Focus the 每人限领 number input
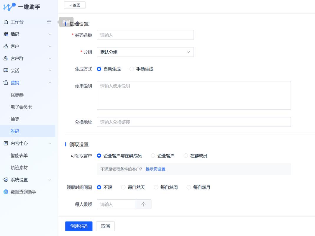The height and width of the screenshot is (236, 315). (116, 204)
